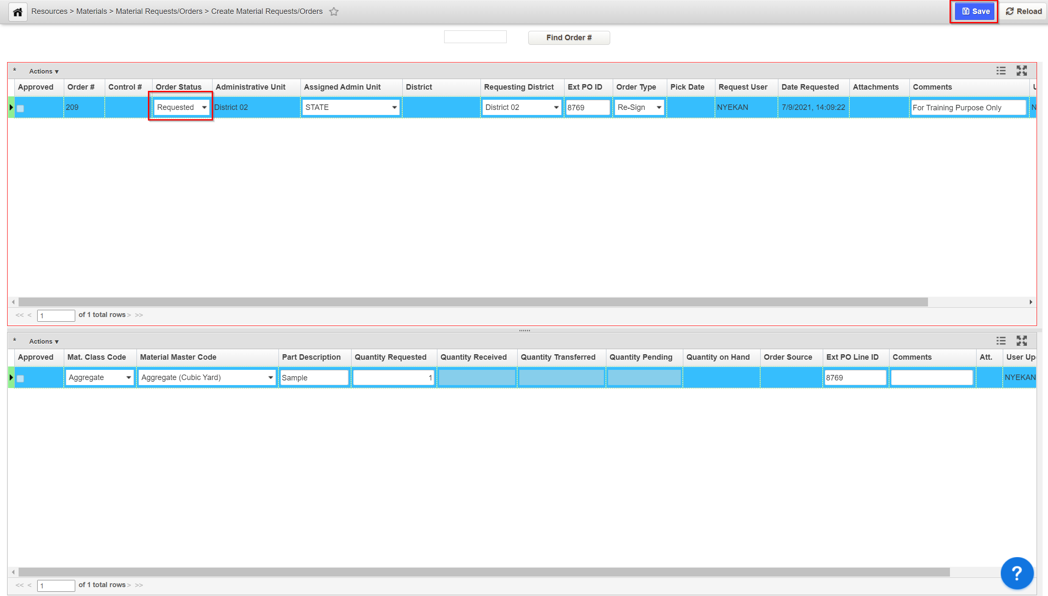
Task: Click the Find Order # button
Action: 569,38
